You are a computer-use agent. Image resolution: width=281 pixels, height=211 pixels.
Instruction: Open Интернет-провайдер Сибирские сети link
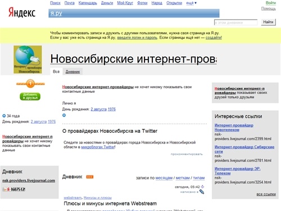244,149
